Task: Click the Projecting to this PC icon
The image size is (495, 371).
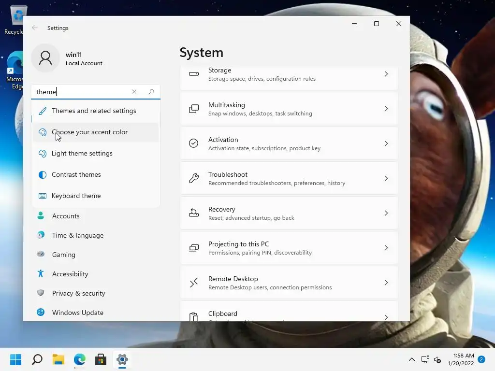Action: (x=193, y=248)
